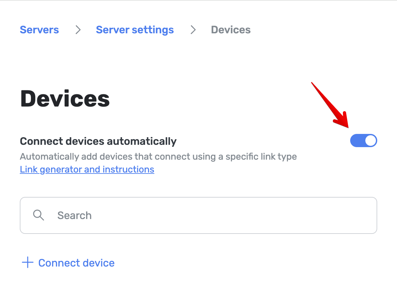Click the plus icon beside Connect device
This screenshot has width=397, height=285.
click(x=28, y=263)
